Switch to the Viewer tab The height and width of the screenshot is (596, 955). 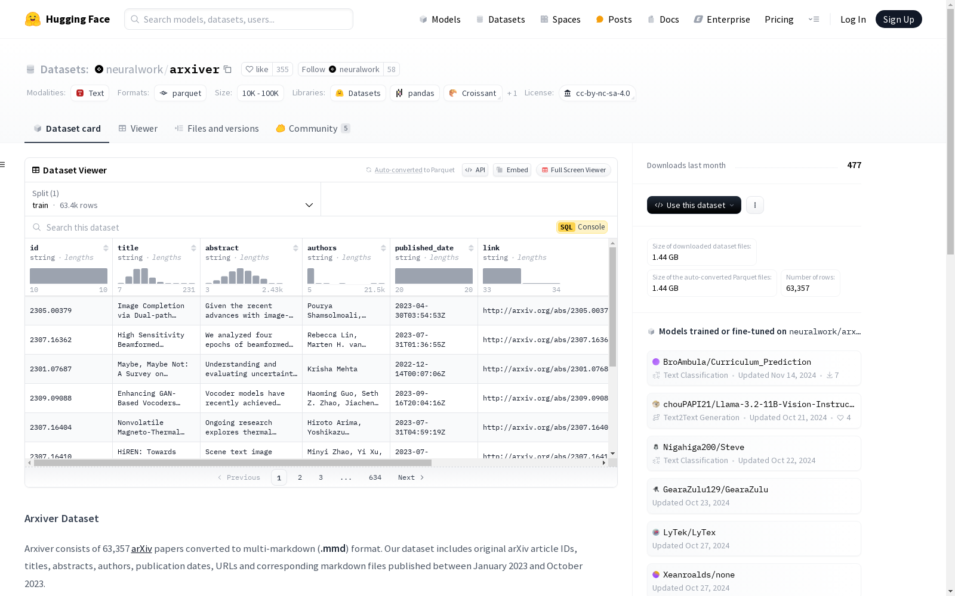point(138,128)
